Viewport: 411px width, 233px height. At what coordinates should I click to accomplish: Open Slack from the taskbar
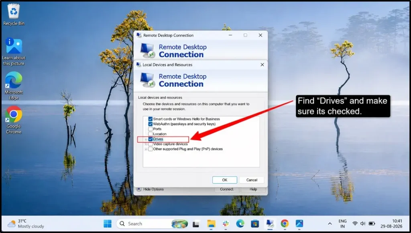(226, 224)
